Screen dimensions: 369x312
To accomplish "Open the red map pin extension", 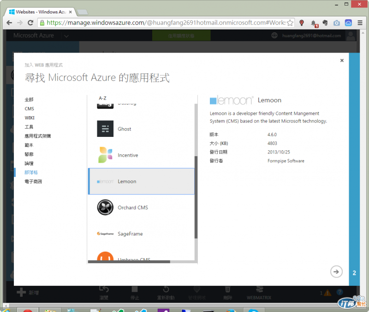I will [302, 23].
